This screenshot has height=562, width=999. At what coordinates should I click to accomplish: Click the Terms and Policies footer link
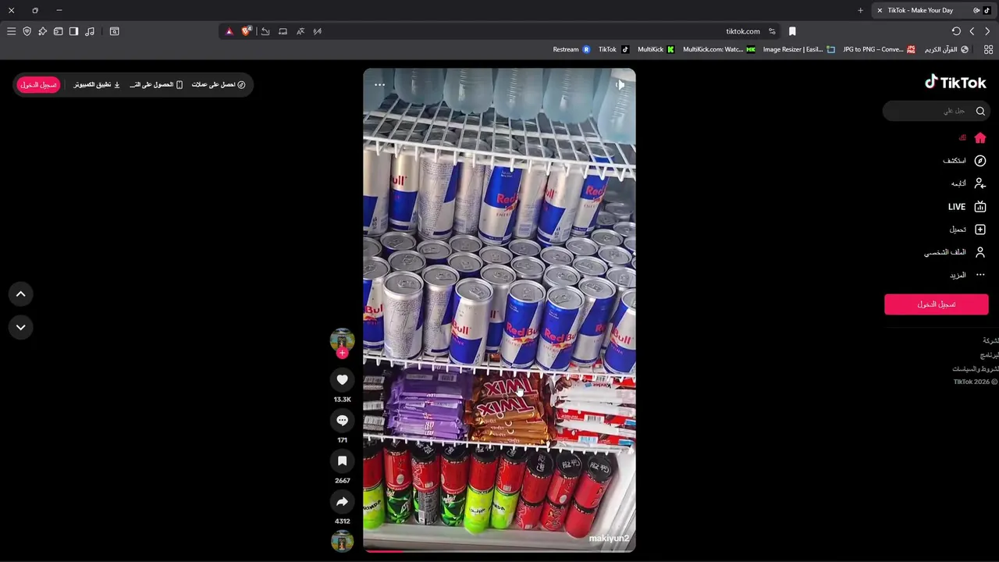point(976,368)
